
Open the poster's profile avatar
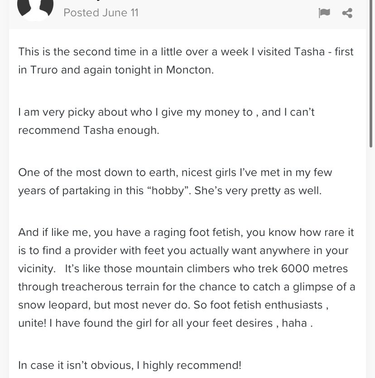[x=35, y=10]
